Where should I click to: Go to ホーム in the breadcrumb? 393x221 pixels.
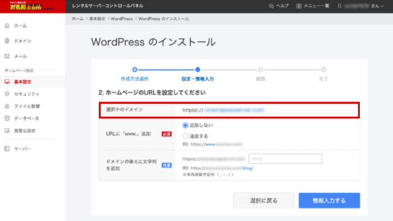coord(78,19)
